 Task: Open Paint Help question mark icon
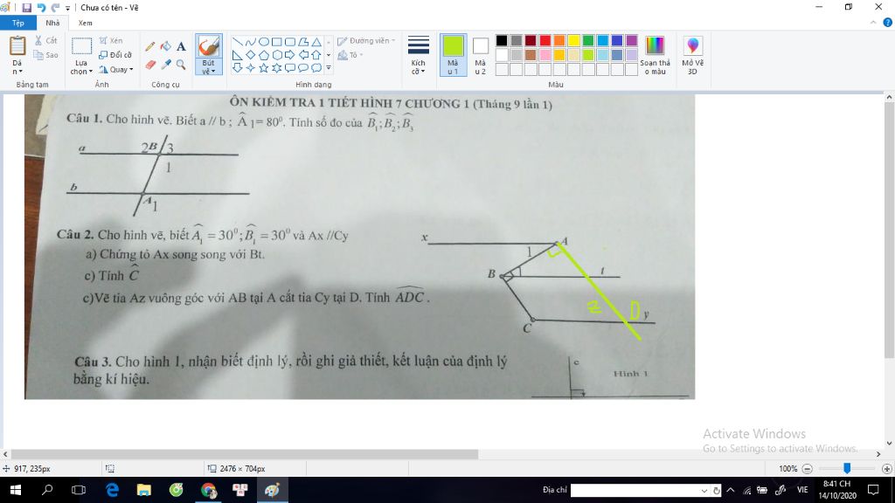pyautogui.click(x=888, y=23)
